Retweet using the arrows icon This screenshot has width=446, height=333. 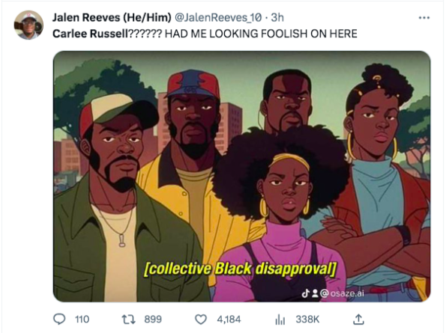coord(129,320)
